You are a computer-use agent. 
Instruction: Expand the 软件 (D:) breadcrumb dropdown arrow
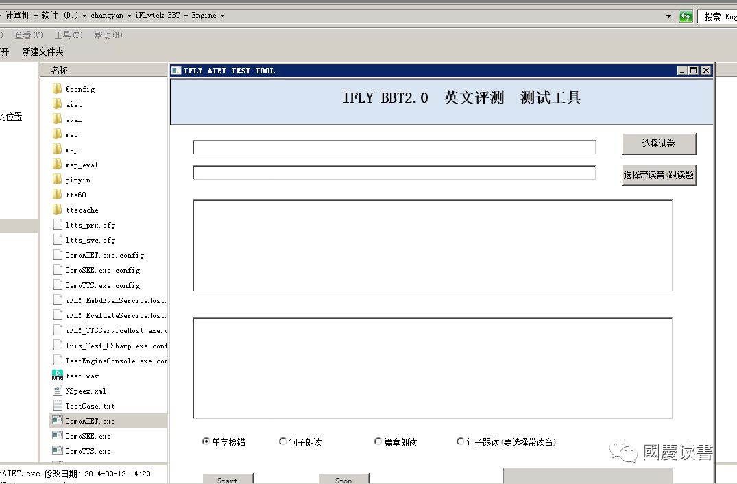(84, 16)
